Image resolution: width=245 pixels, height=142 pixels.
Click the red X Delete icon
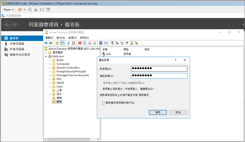pyautogui.click(x=80, y=43)
